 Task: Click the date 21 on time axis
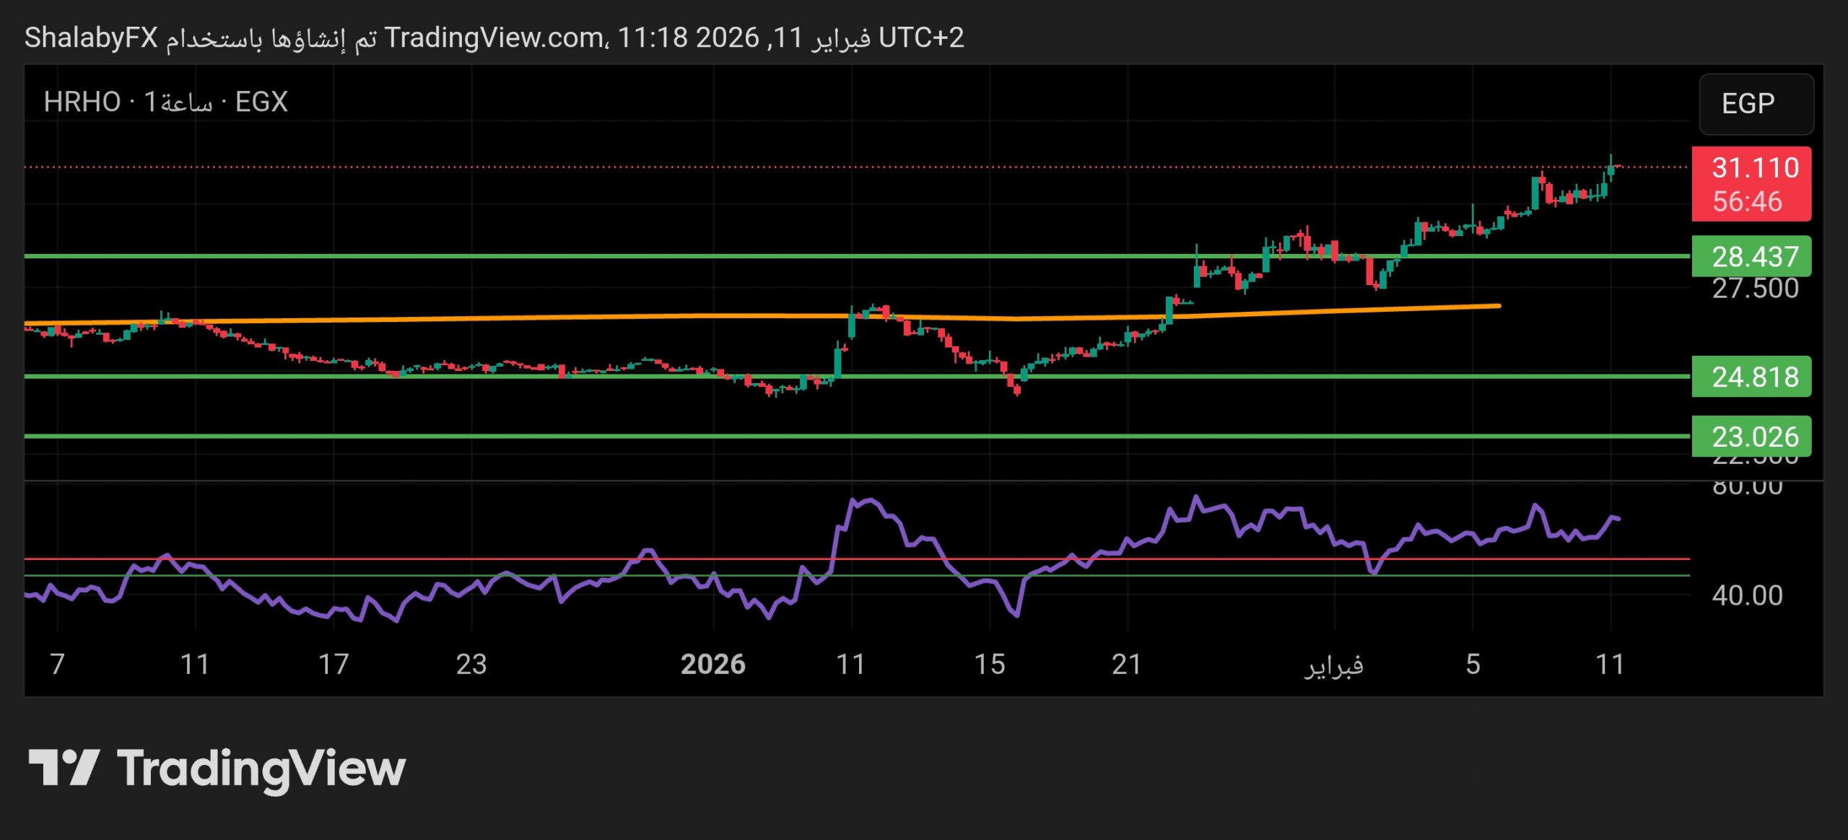1126,664
